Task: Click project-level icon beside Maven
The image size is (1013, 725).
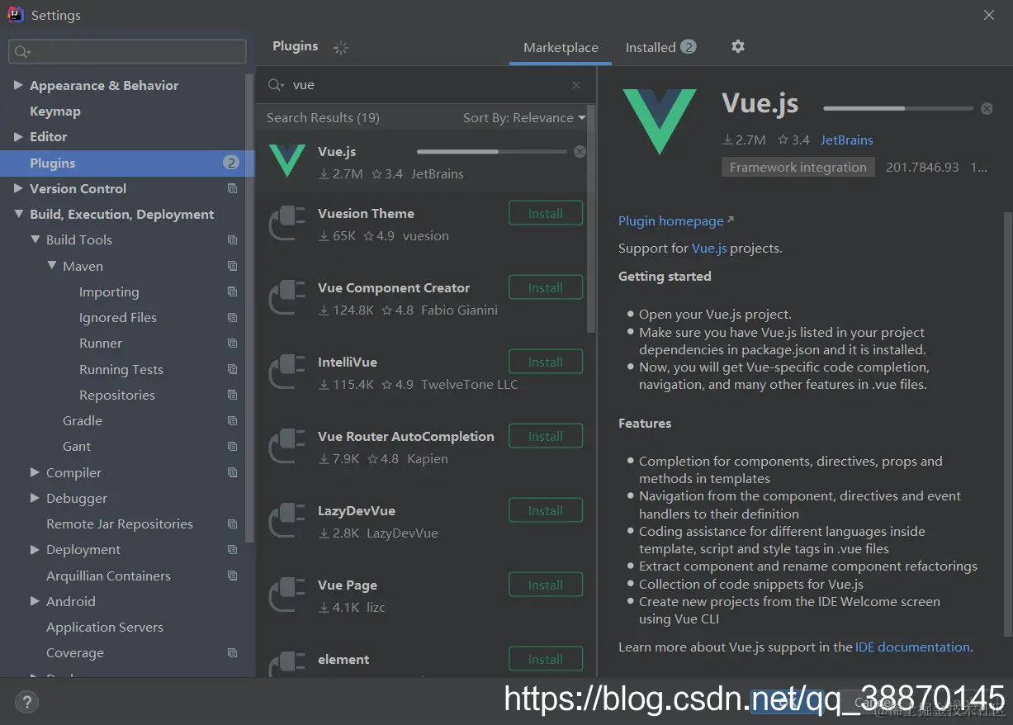Action: click(x=232, y=266)
